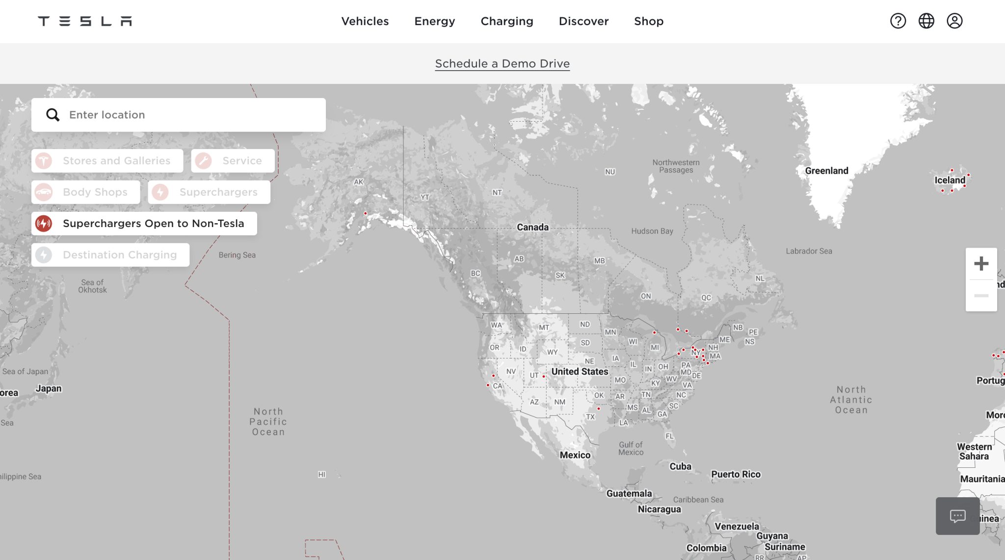Click the United States map label
This screenshot has width=1005, height=560.
point(580,372)
